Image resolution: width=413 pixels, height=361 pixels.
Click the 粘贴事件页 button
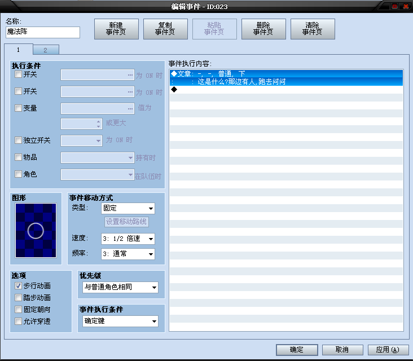coord(214,29)
